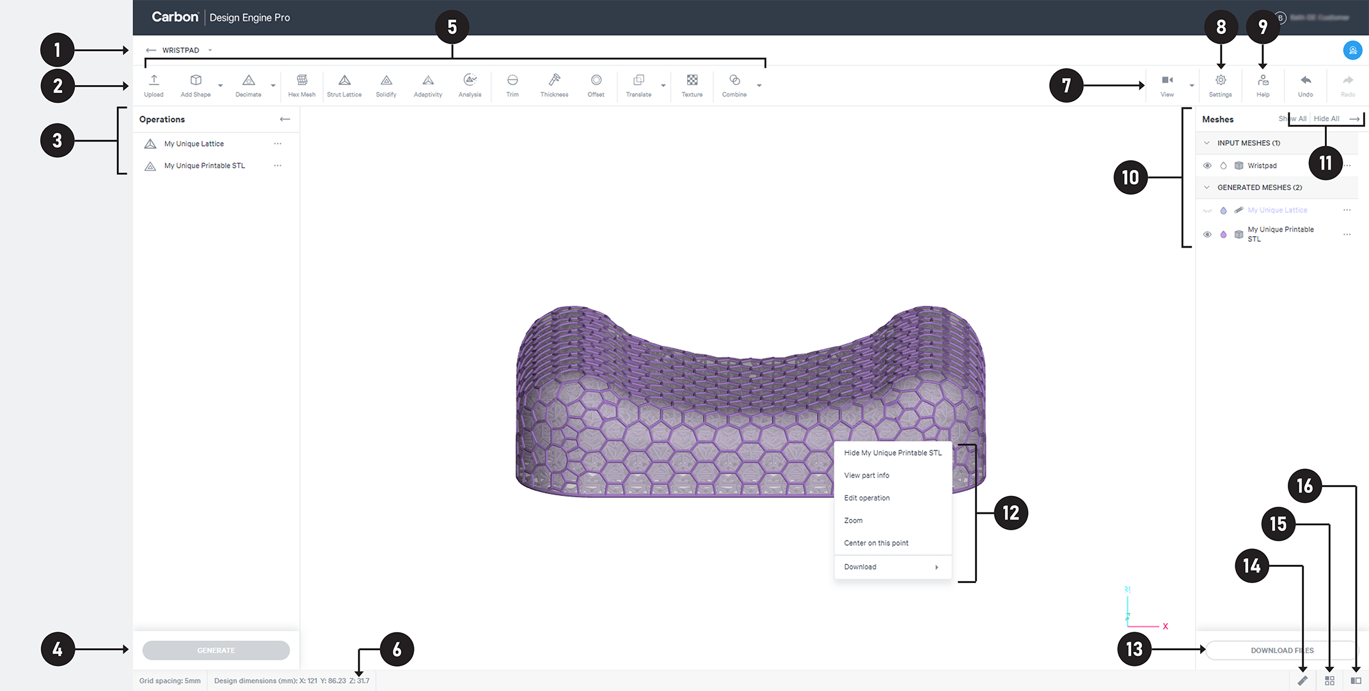Open Settings gear
Screen dimensions: 1369x691
(1221, 80)
